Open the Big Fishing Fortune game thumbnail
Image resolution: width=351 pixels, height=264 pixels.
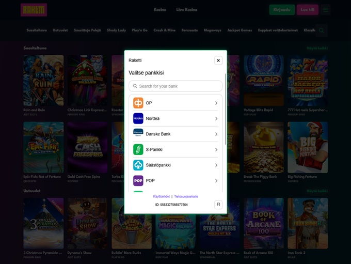307,147
